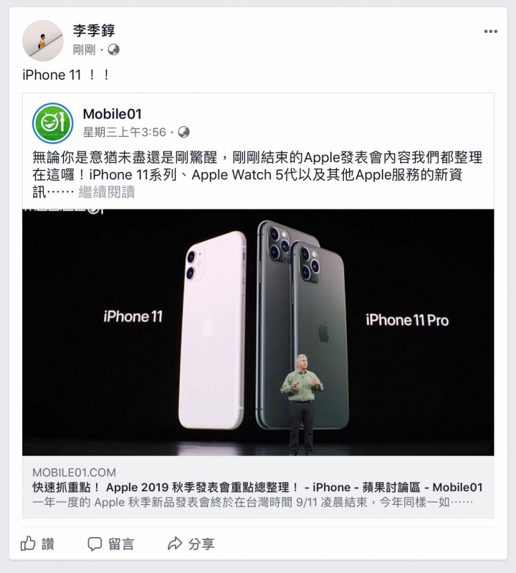
Task: Expand the post with 繼續閱讀
Action: pos(107,192)
